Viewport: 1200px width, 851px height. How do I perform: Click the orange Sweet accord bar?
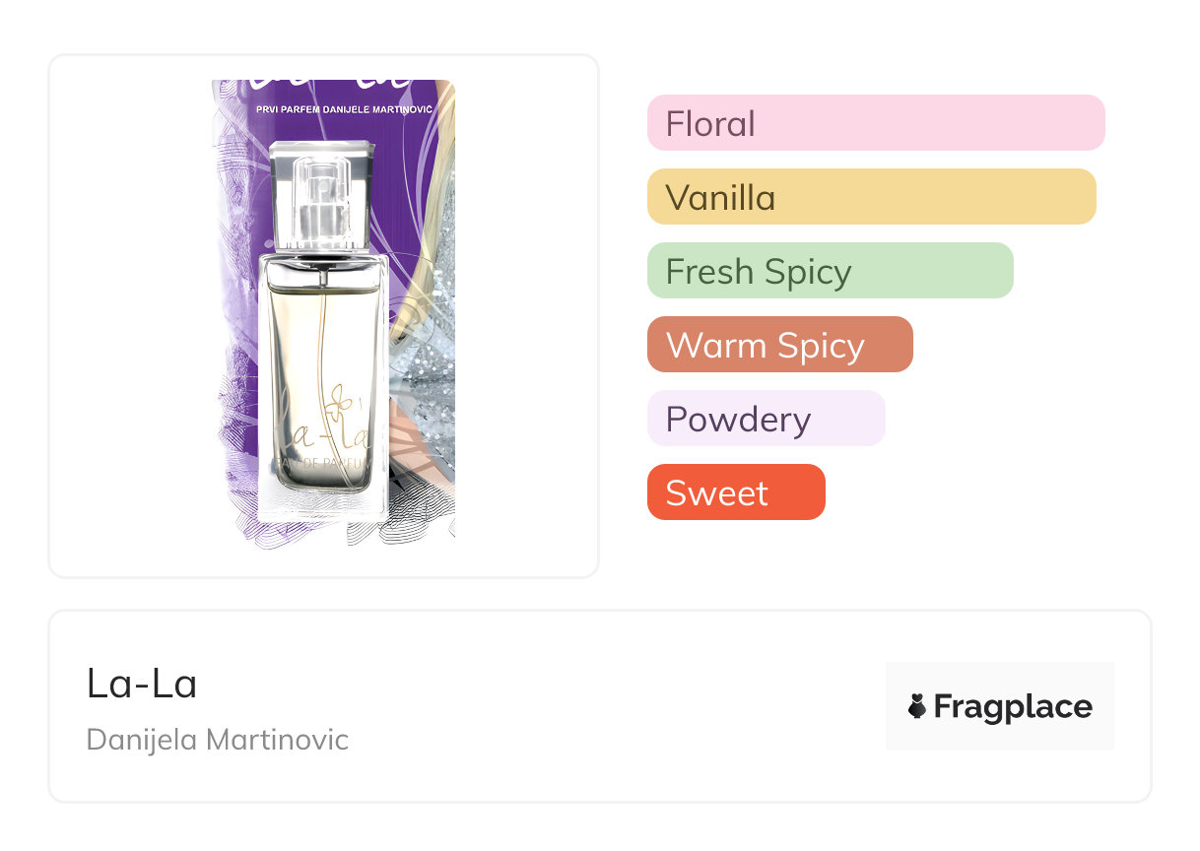pos(735,492)
